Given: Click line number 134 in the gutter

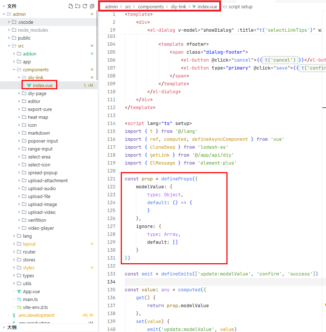Looking at the screenshot, I should [111, 282].
